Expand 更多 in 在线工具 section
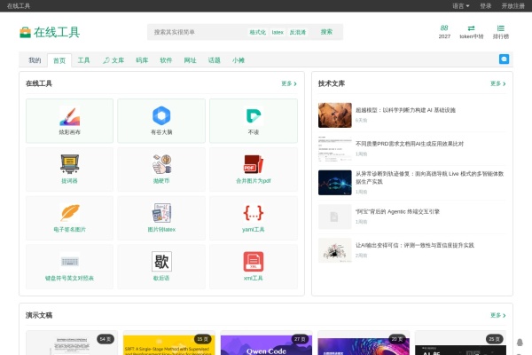The image size is (532, 355). [x=289, y=83]
